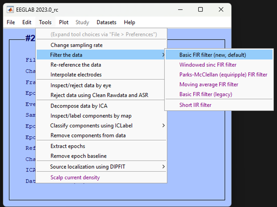Choose Parks-McClellan (equiripple) FIR filter
Screen dimensions: 277x207
223,75
